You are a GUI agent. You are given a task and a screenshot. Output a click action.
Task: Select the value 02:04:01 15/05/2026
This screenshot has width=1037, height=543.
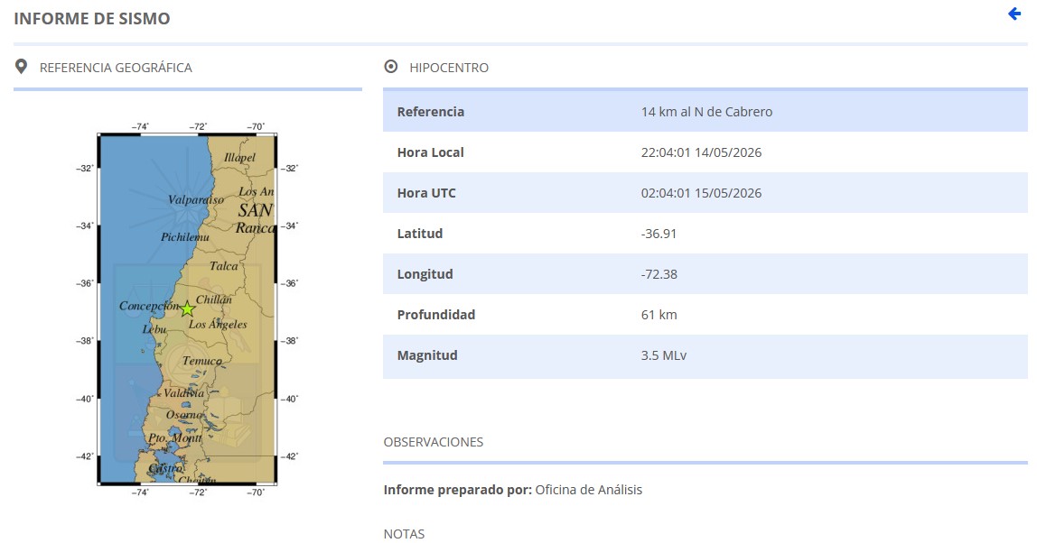[701, 193]
